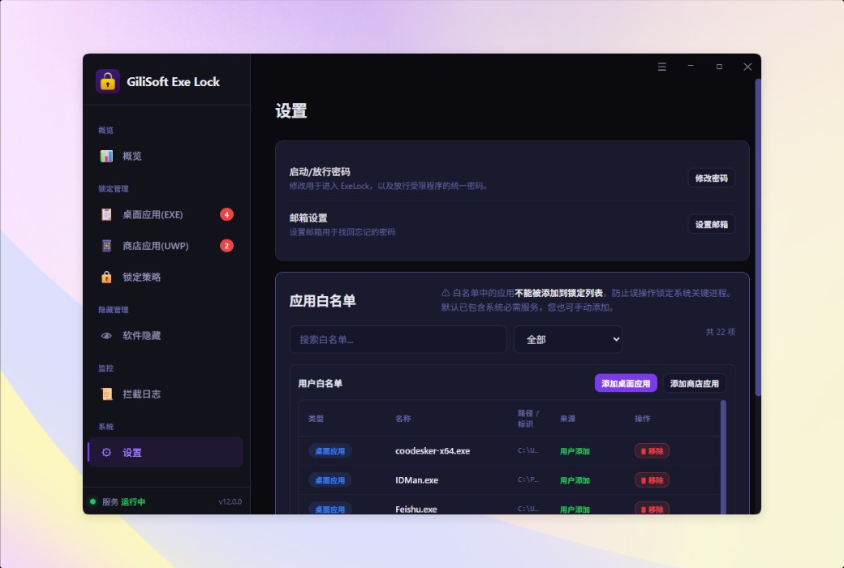The width and height of the screenshot is (844, 568).
Task: Go to 桌面应用(EXE) section
Action: click(x=166, y=214)
